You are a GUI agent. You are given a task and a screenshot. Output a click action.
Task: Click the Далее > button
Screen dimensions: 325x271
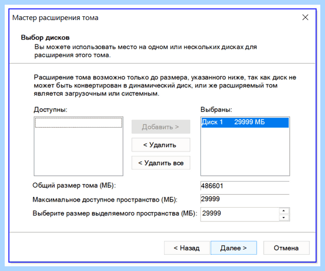[x=233, y=248]
